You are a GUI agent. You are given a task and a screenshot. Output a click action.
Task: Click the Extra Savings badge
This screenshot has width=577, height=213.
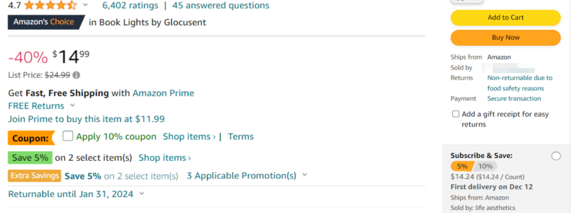(35, 176)
